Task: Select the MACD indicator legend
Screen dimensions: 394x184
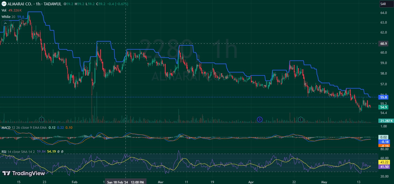Action: [6, 127]
